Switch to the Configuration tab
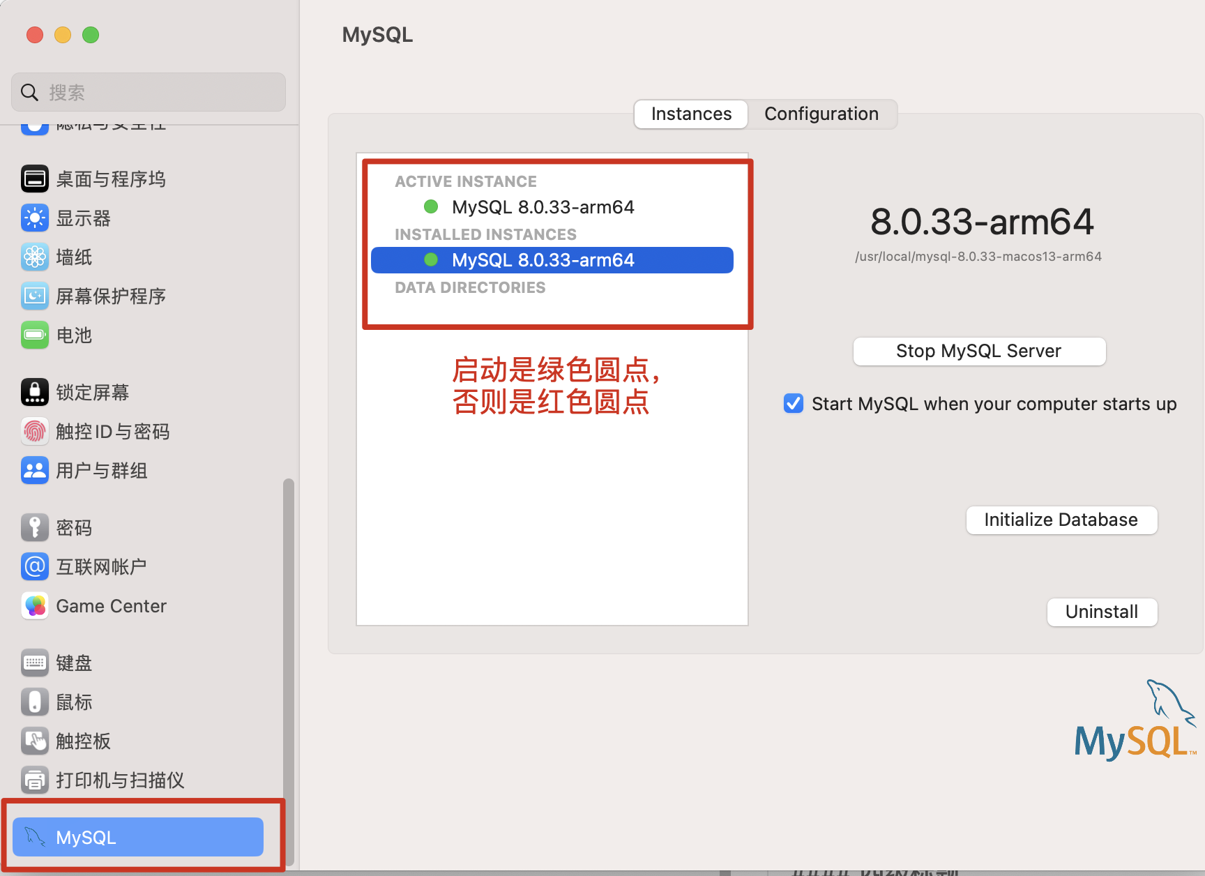 coord(821,114)
